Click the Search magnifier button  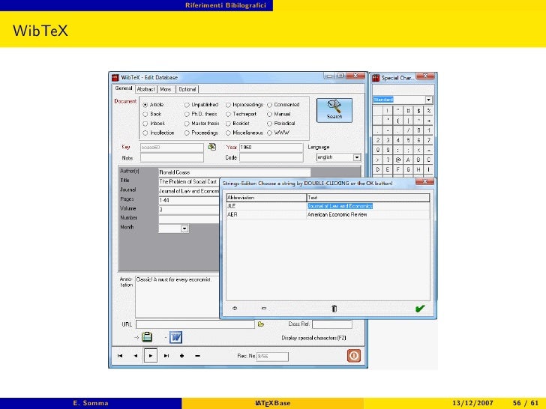coord(334,110)
